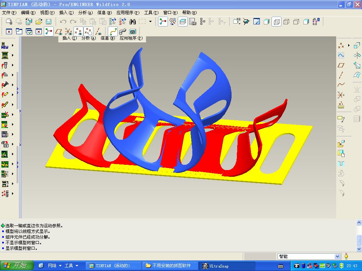The height and width of the screenshot is (271, 362).
Task: Open the 编辑(E) menu
Action: click(x=28, y=13)
